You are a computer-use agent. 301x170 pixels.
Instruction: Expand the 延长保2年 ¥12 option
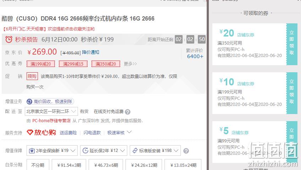[122, 151]
